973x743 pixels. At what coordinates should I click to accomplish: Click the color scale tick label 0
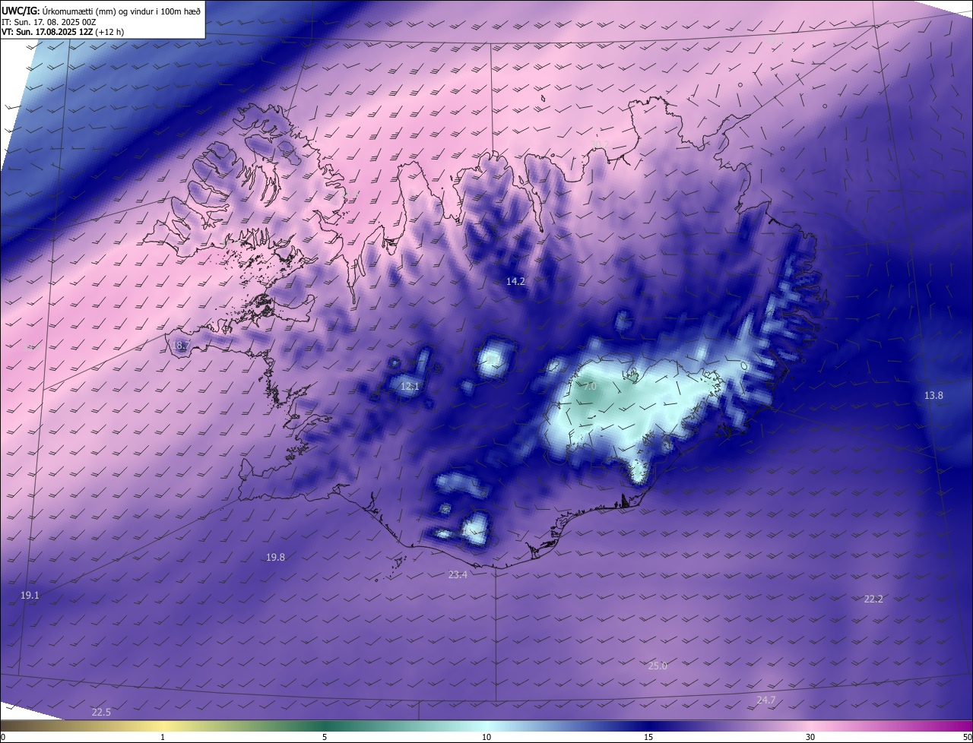click(3, 737)
